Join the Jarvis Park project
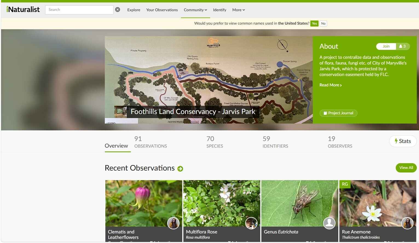Screen dimensions: 419x243 (386, 46)
